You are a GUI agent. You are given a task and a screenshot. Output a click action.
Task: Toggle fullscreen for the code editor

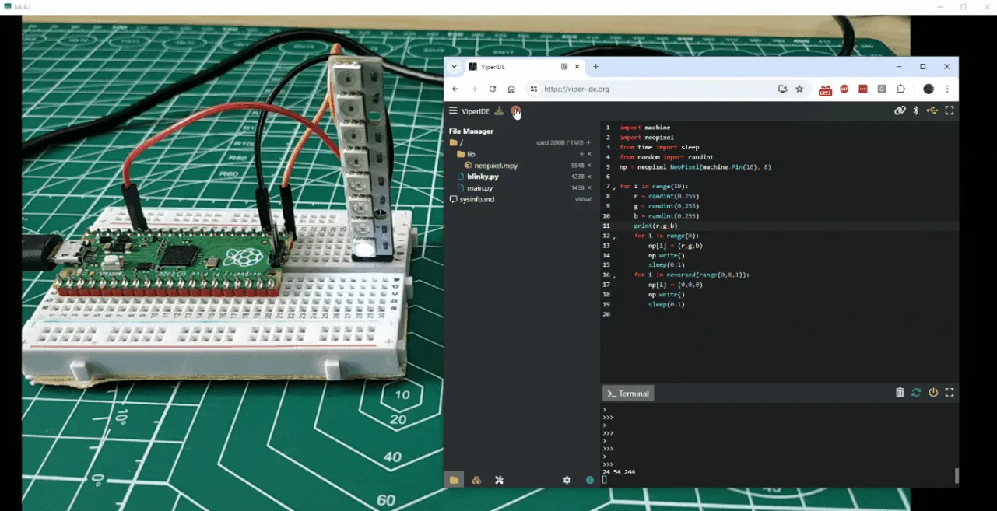(950, 110)
